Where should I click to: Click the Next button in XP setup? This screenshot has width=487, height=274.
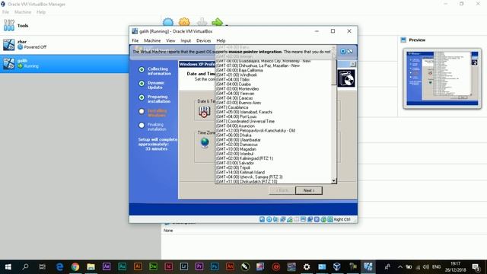coord(309,190)
